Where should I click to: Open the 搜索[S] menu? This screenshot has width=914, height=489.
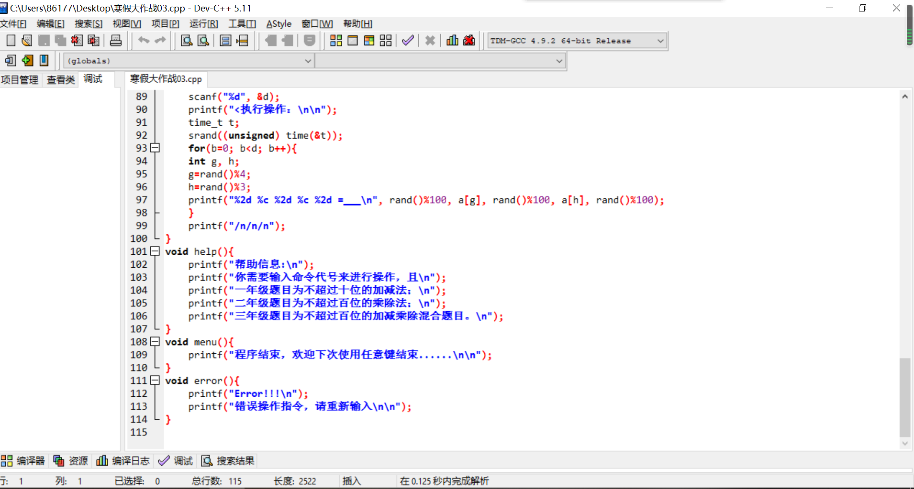tap(89, 24)
